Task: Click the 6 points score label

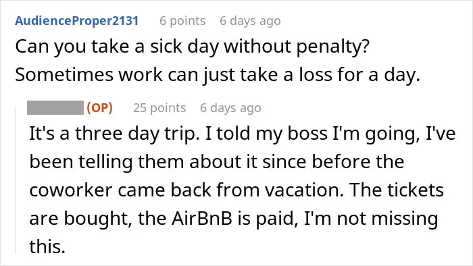Action: 182,21
